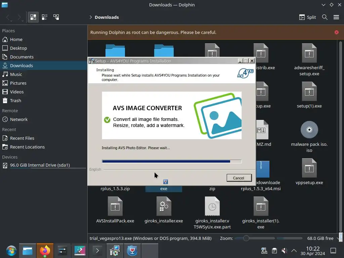Select AVSInstallPack.exe file
The image size is (344, 258).
tap(115, 210)
